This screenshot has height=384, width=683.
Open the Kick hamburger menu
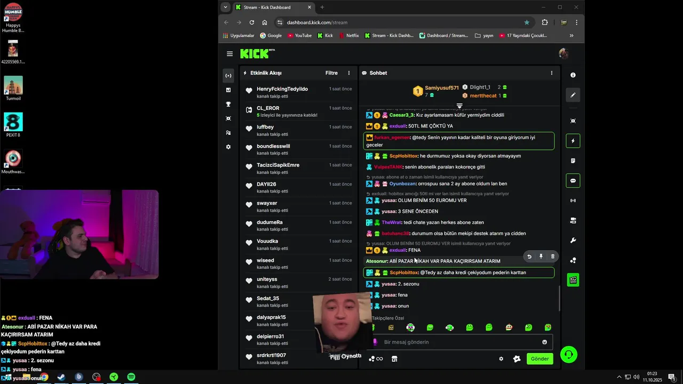coord(229,54)
